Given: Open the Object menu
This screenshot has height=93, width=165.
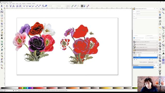Looking at the screenshot, I should click(x=13, y=3).
